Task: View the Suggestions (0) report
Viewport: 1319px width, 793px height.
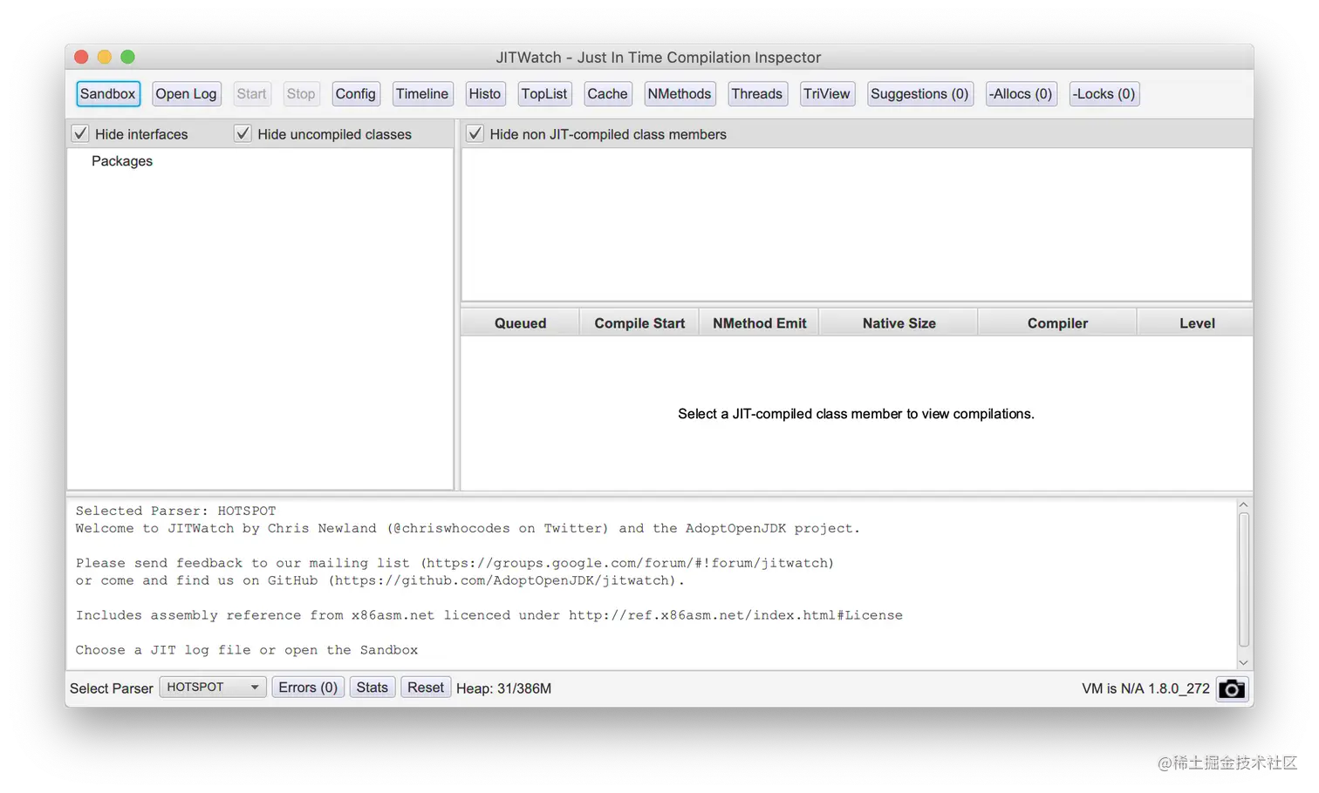Action: click(919, 94)
